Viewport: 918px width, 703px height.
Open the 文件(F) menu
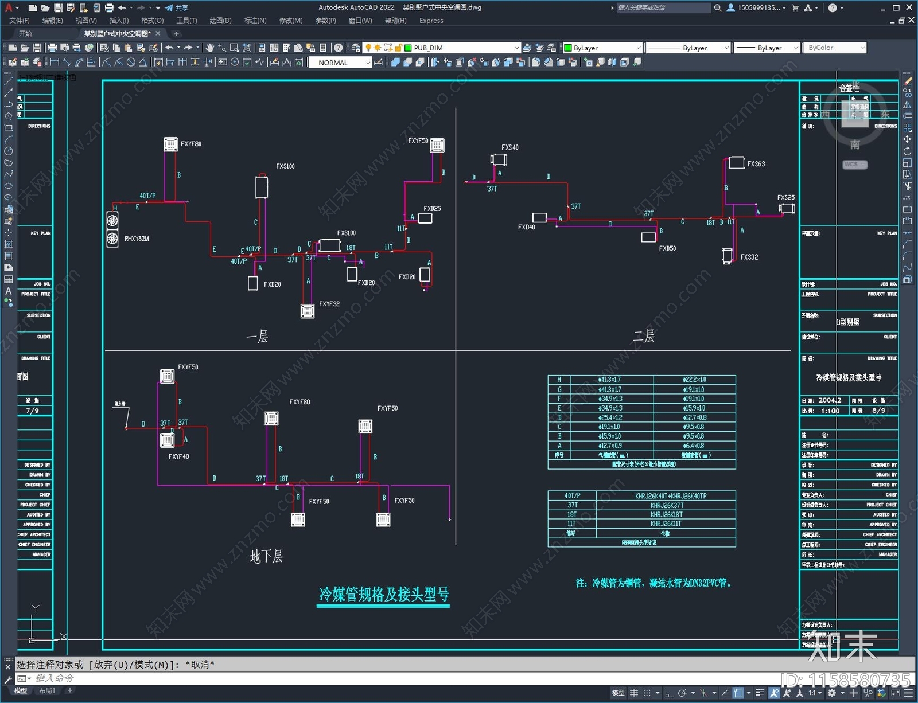[x=20, y=20]
